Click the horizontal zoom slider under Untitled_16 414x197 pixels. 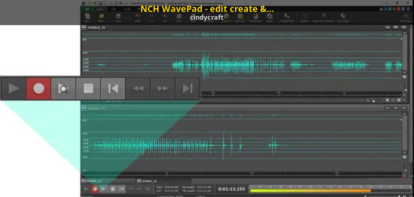point(378,100)
